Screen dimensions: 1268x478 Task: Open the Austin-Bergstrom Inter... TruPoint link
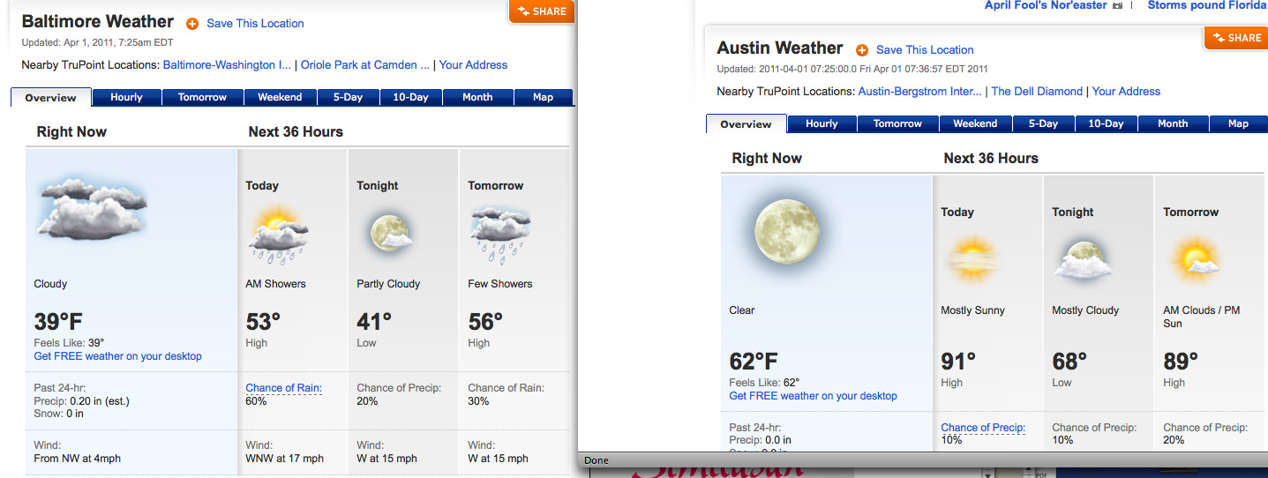[x=919, y=92]
